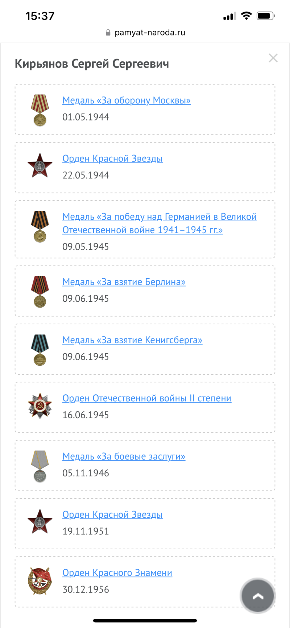Image resolution: width=290 pixels, height=628 pixels.
Task: Tap the Victory over Germany medal icon
Action: click(40, 226)
